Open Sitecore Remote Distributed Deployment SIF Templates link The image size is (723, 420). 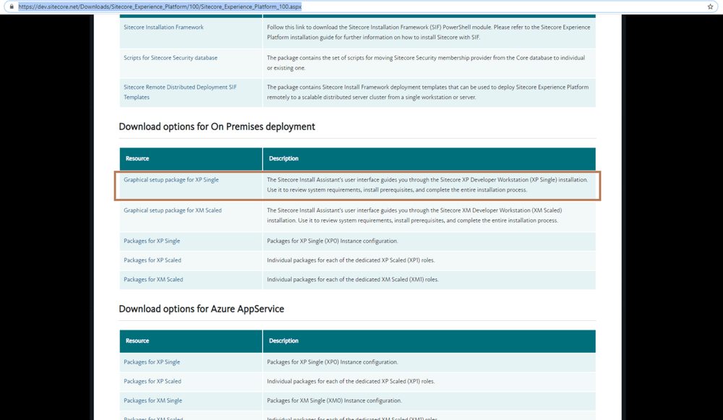click(x=180, y=93)
